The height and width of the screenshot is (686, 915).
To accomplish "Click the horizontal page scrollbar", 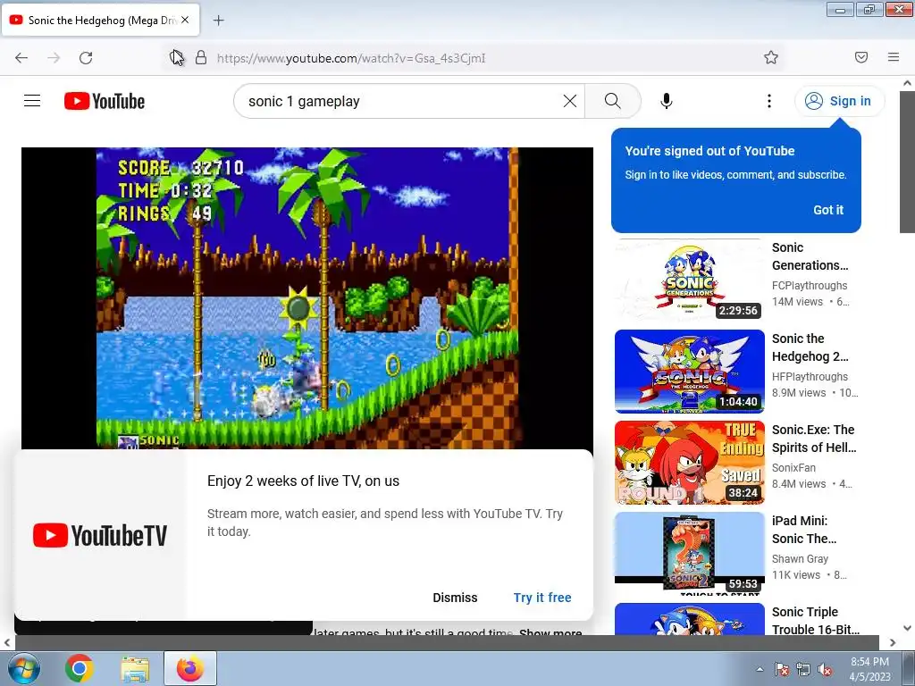I will click(447, 642).
